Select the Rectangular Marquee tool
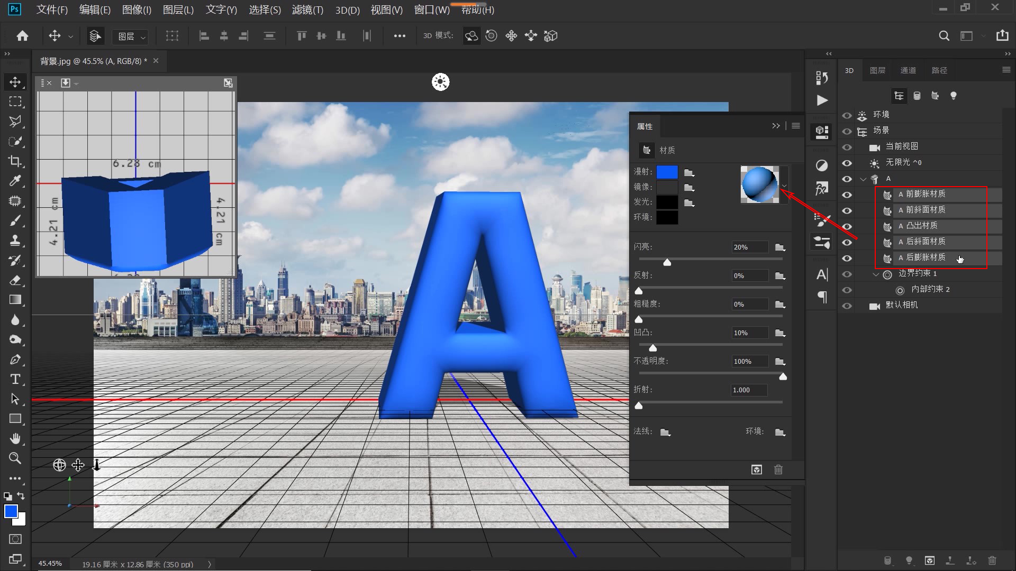 [x=15, y=102]
